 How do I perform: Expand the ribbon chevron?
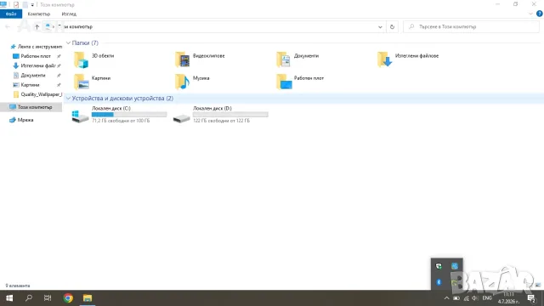click(530, 14)
